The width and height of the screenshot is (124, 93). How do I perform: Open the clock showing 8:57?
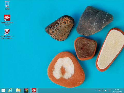(x=117, y=90)
